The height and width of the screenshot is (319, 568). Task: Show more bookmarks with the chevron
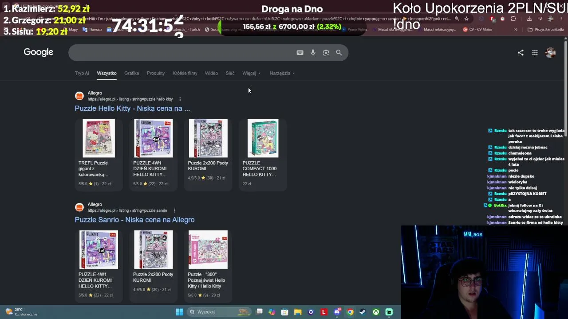(x=516, y=30)
